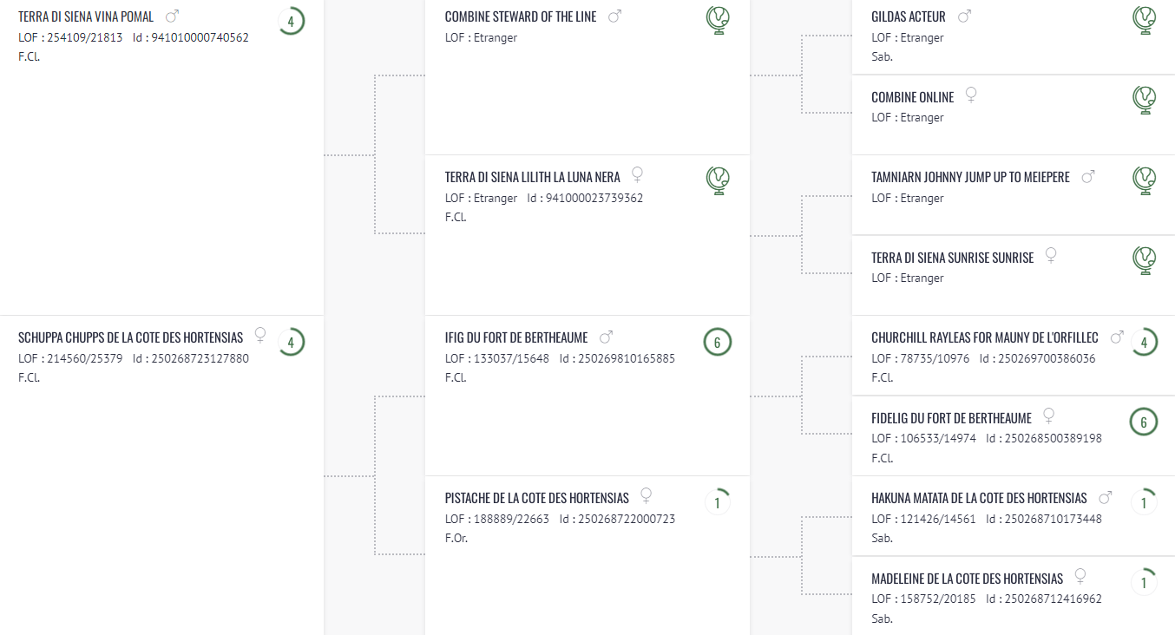Click the rating circle 4 for Churchill Rayleas

pos(1144,342)
